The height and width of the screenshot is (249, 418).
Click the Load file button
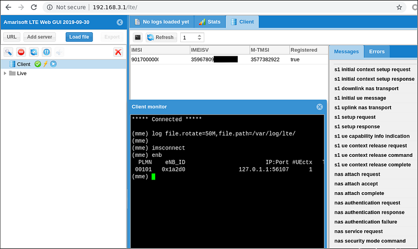pyautogui.click(x=79, y=37)
